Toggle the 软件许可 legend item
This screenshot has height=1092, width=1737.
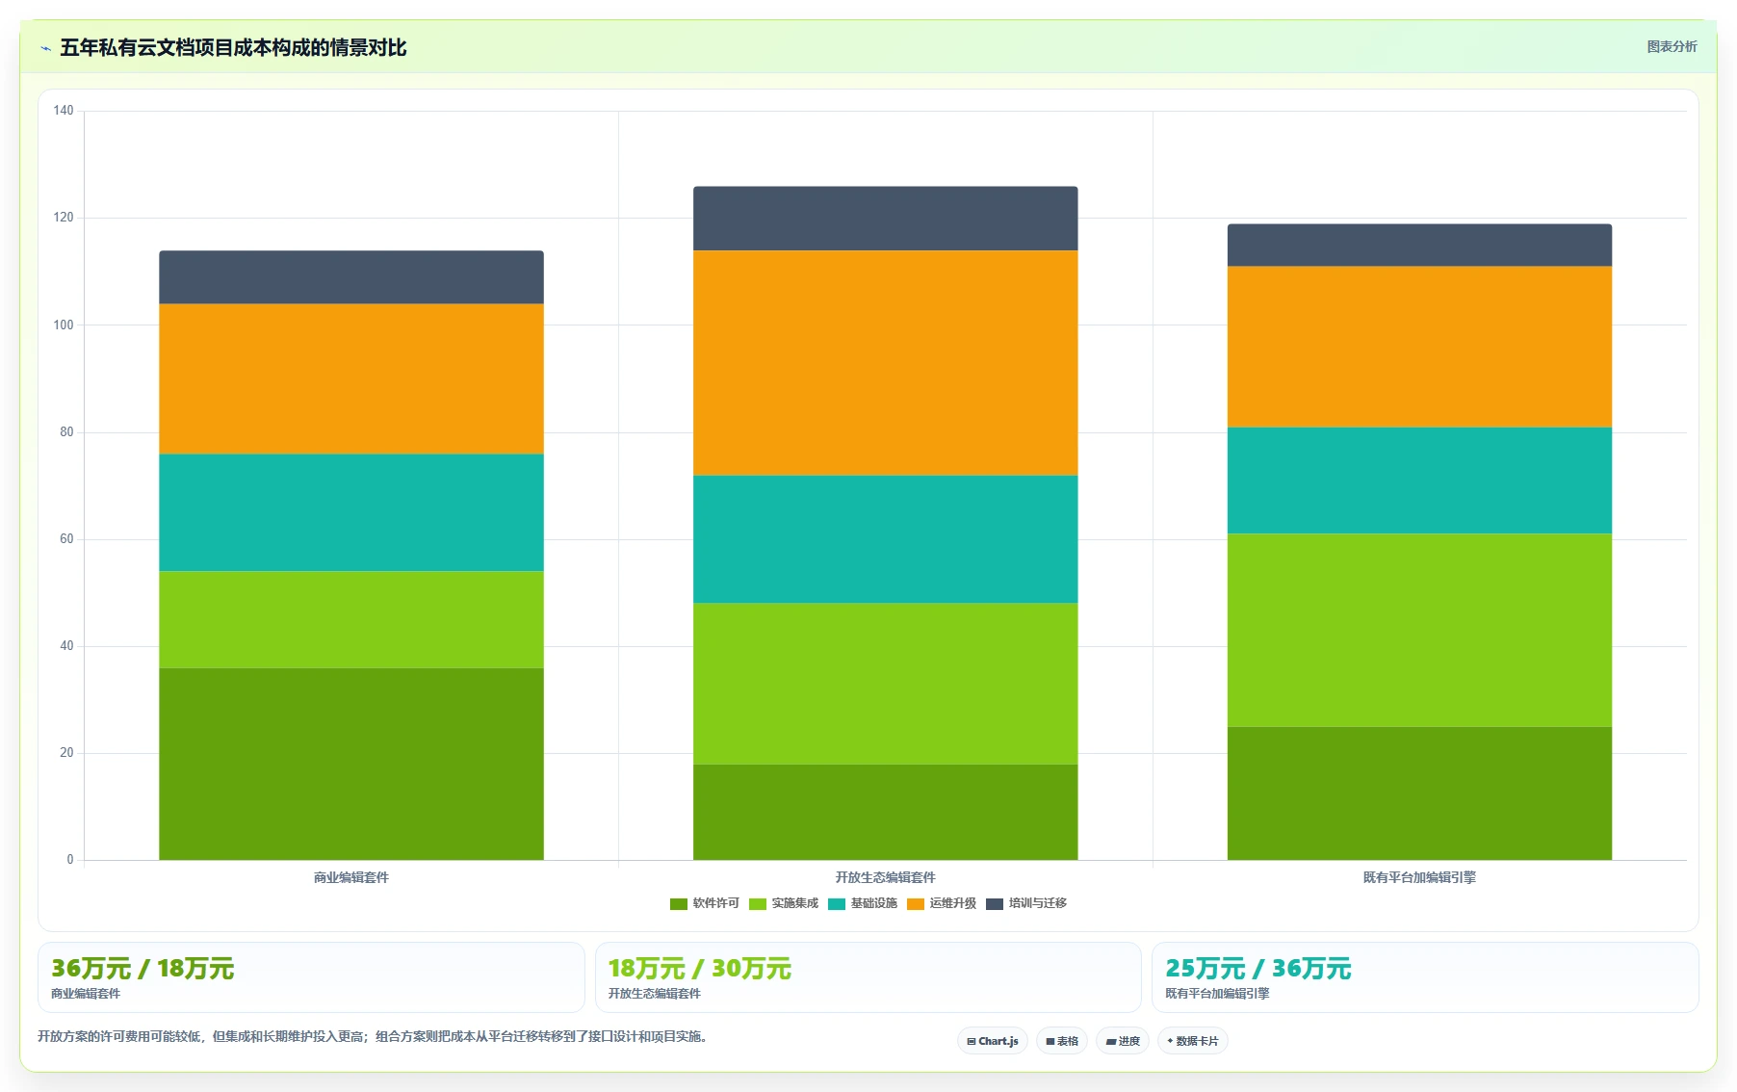click(x=705, y=903)
